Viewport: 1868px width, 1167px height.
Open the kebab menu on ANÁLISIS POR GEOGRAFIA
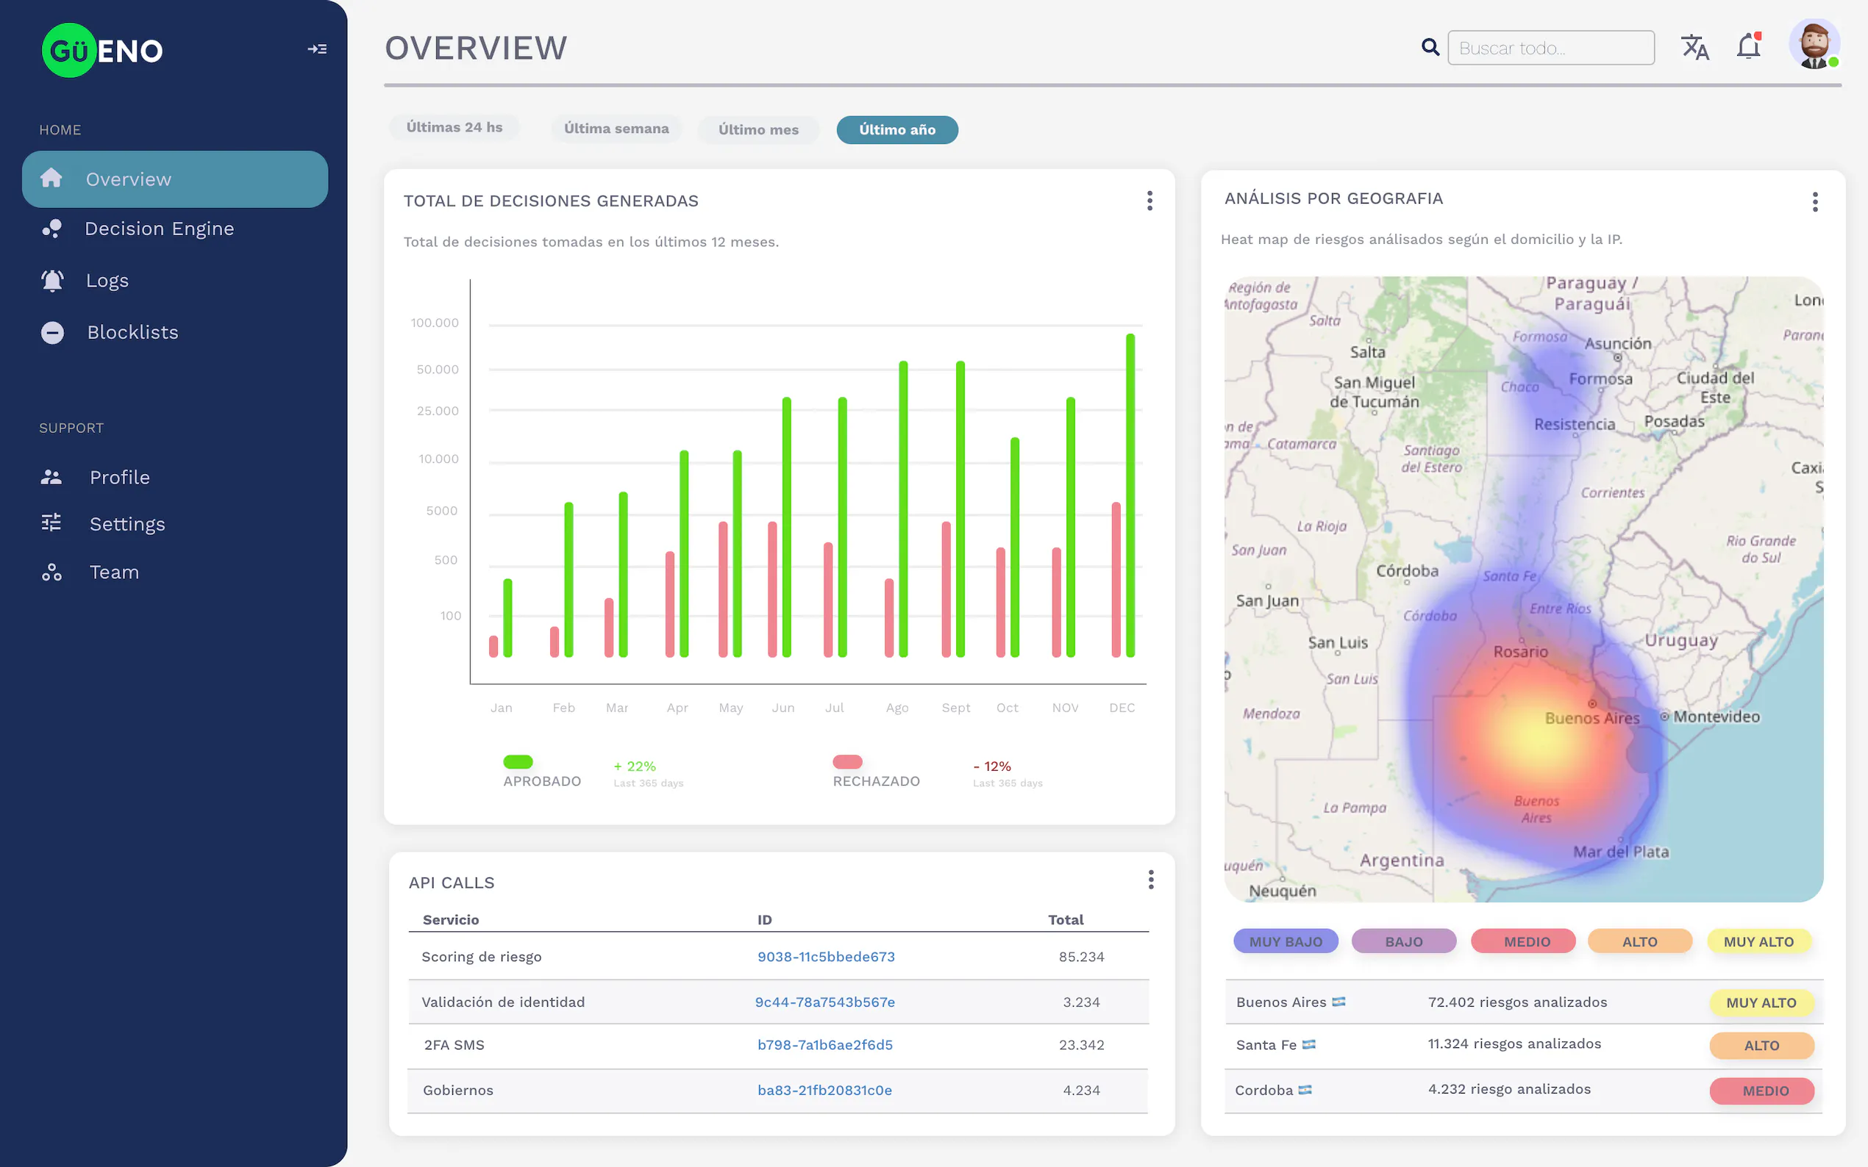[1817, 201]
